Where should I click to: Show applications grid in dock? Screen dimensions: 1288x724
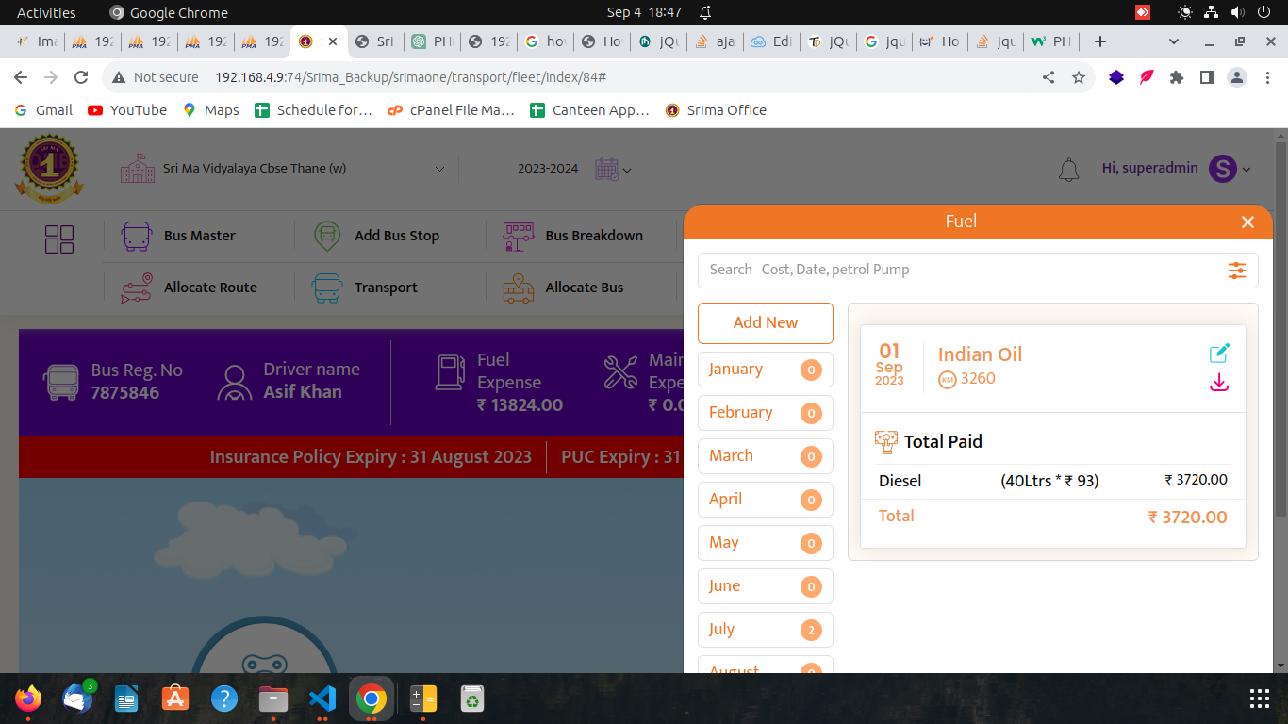[1259, 699]
